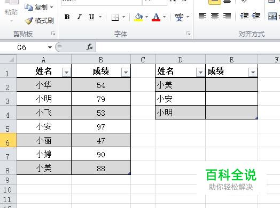Image resolution: width=280 pixels, height=208 pixels.
Task: Open fill color dropdown arrow
Action: (146, 17)
